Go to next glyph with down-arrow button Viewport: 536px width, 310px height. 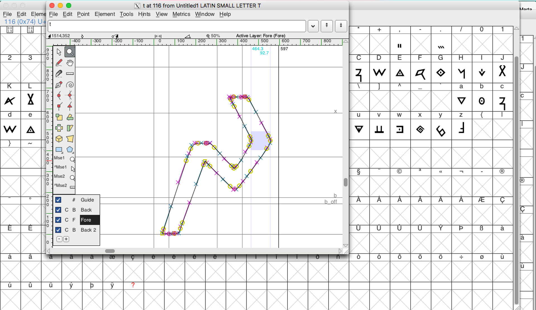341,26
